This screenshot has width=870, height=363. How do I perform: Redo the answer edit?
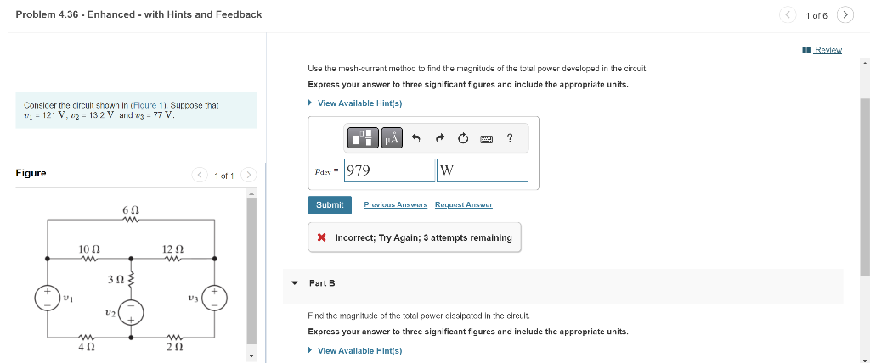(x=440, y=138)
